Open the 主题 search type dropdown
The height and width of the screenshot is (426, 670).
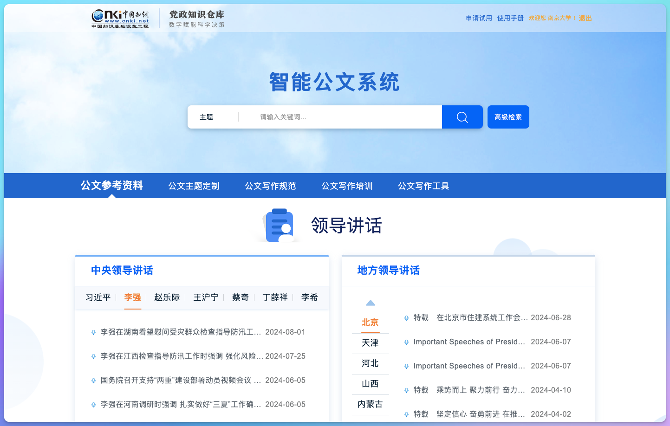(x=206, y=117)
